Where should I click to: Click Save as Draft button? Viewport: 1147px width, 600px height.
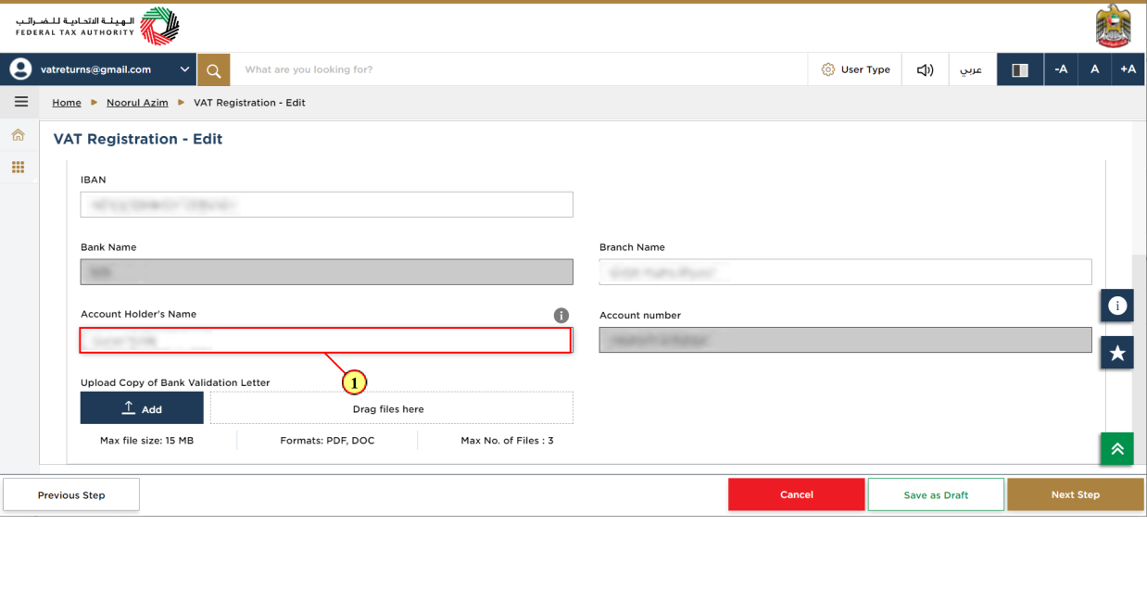coord(936,495)
